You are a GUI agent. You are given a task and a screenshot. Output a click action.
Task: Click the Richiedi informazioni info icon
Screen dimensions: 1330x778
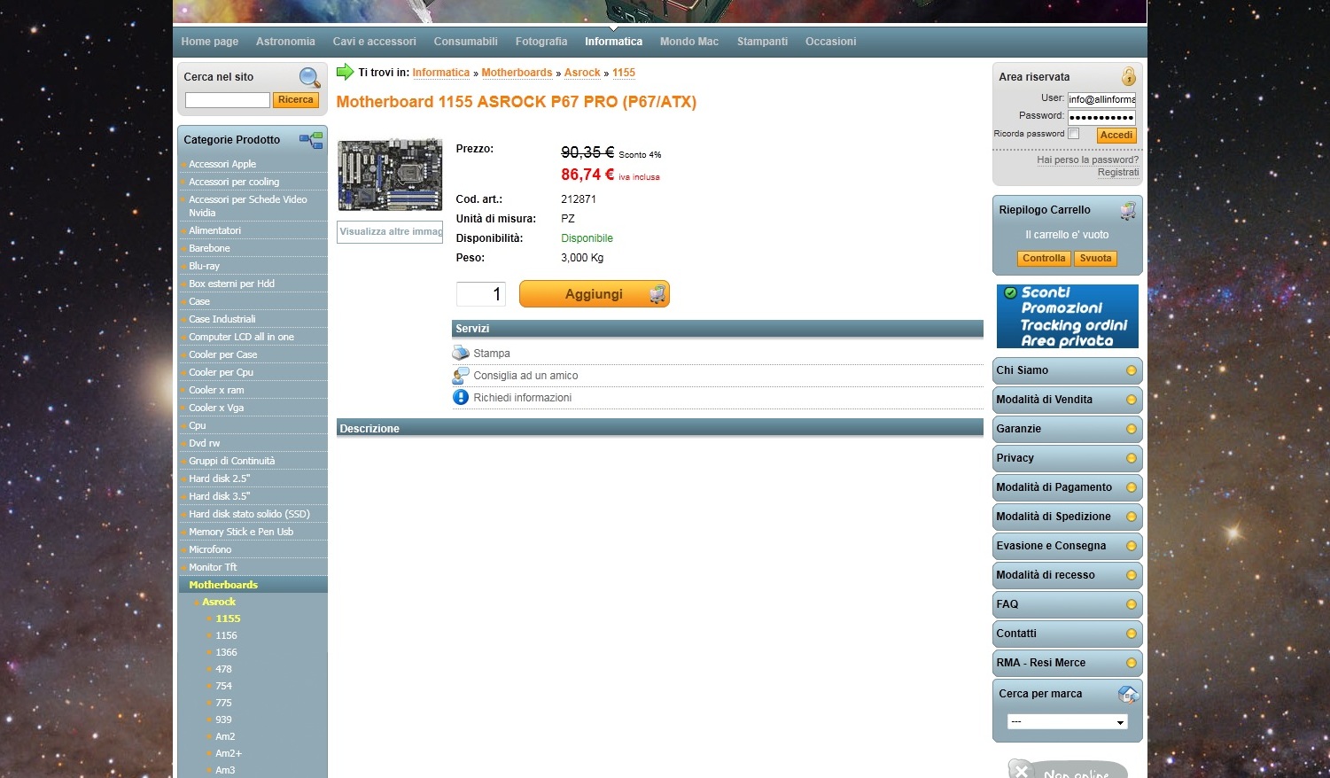pyautogui.click(x=461, y=397)
